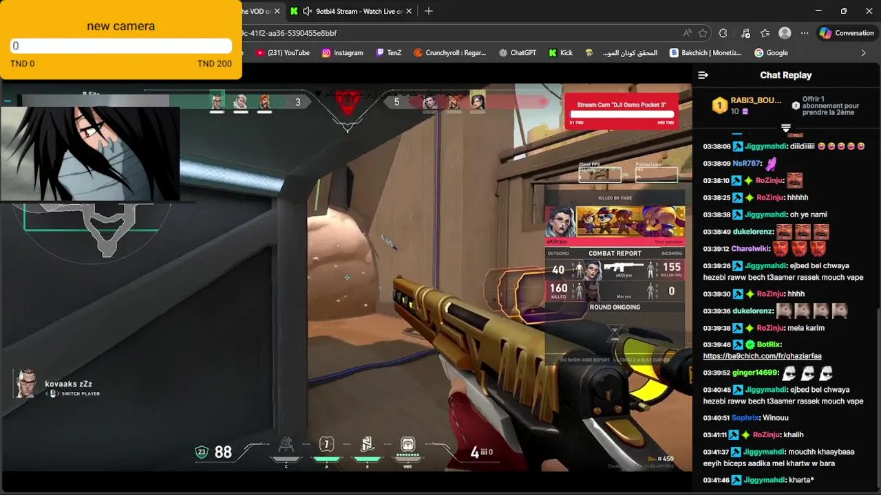
Task: Open the browser profile avatar
Action: click(x=785, y=33)
